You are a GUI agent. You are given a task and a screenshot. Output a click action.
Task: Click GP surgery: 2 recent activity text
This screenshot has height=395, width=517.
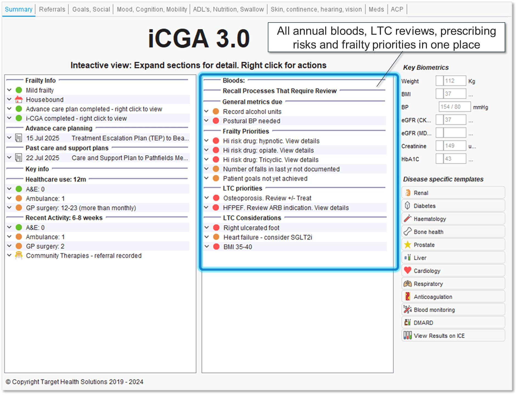tap(45, 246)
